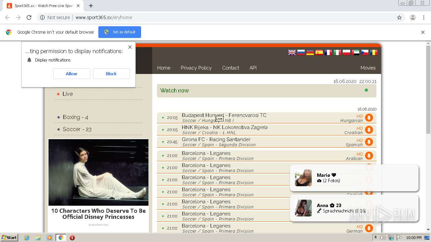Image resolution: width=431 pixels, height=242 pixels.
Task: Open network status tray icon
Action: pos(391,238)
